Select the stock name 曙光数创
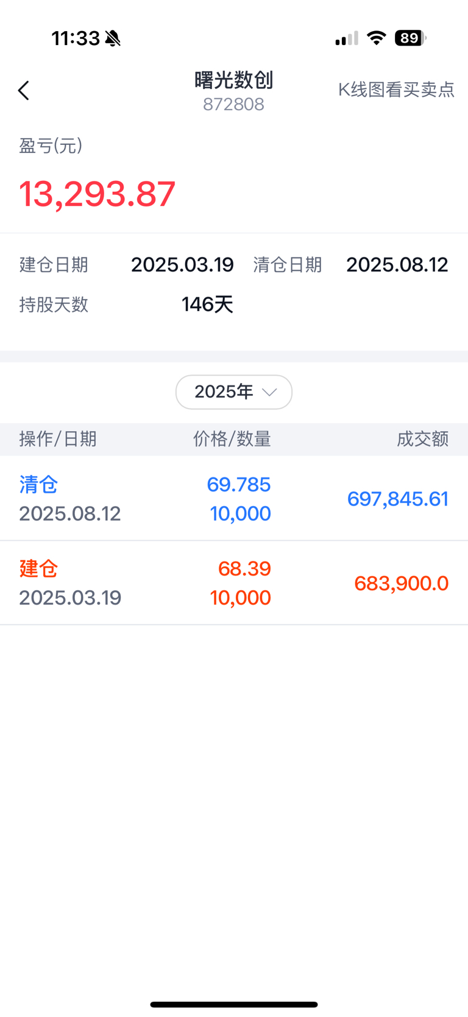Screen dimensions: 468x1017 click(234, 80)
